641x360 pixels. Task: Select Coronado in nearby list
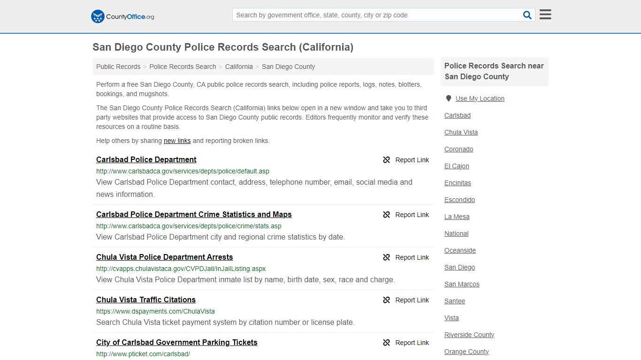pos(459,149)
